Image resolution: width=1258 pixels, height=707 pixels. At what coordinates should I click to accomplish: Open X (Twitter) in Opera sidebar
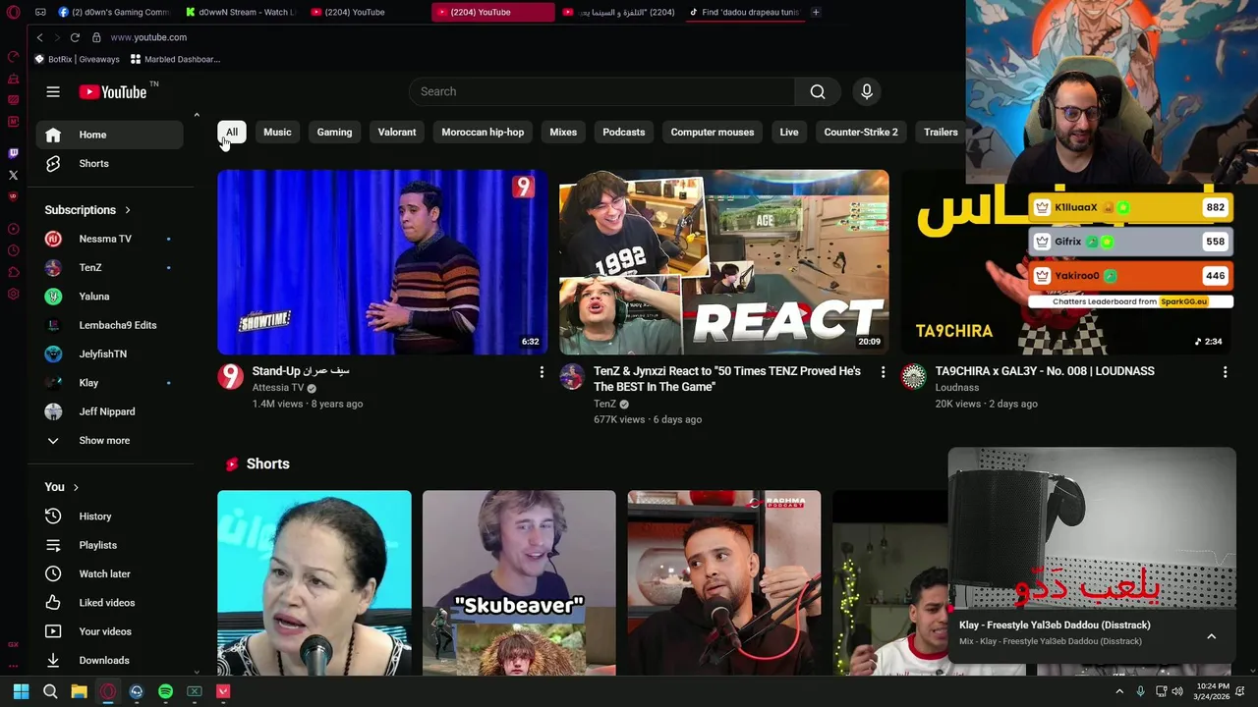13,175
